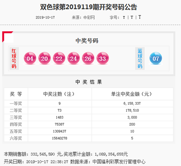
Task: Click data source 中国福利彩票发行管理中心
Action: point(119,162)
